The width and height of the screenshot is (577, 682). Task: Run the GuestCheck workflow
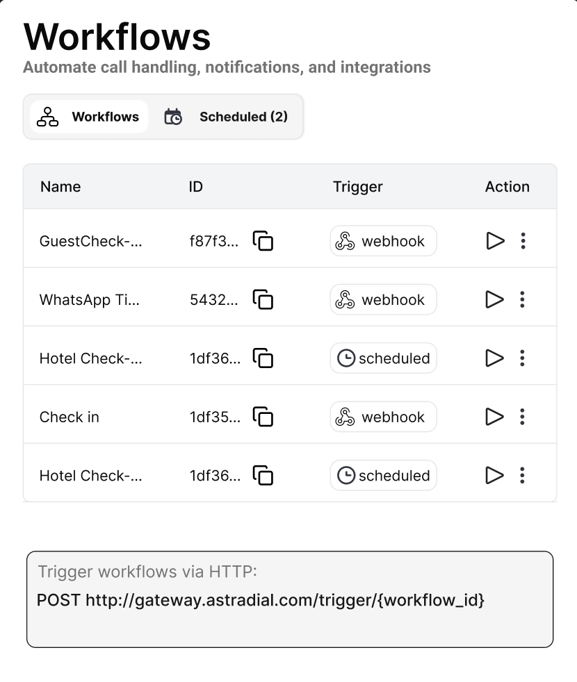point(494,241)
